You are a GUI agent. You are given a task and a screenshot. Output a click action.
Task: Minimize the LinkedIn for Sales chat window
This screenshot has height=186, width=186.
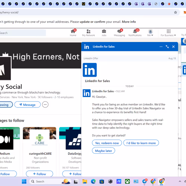[167, 47]
